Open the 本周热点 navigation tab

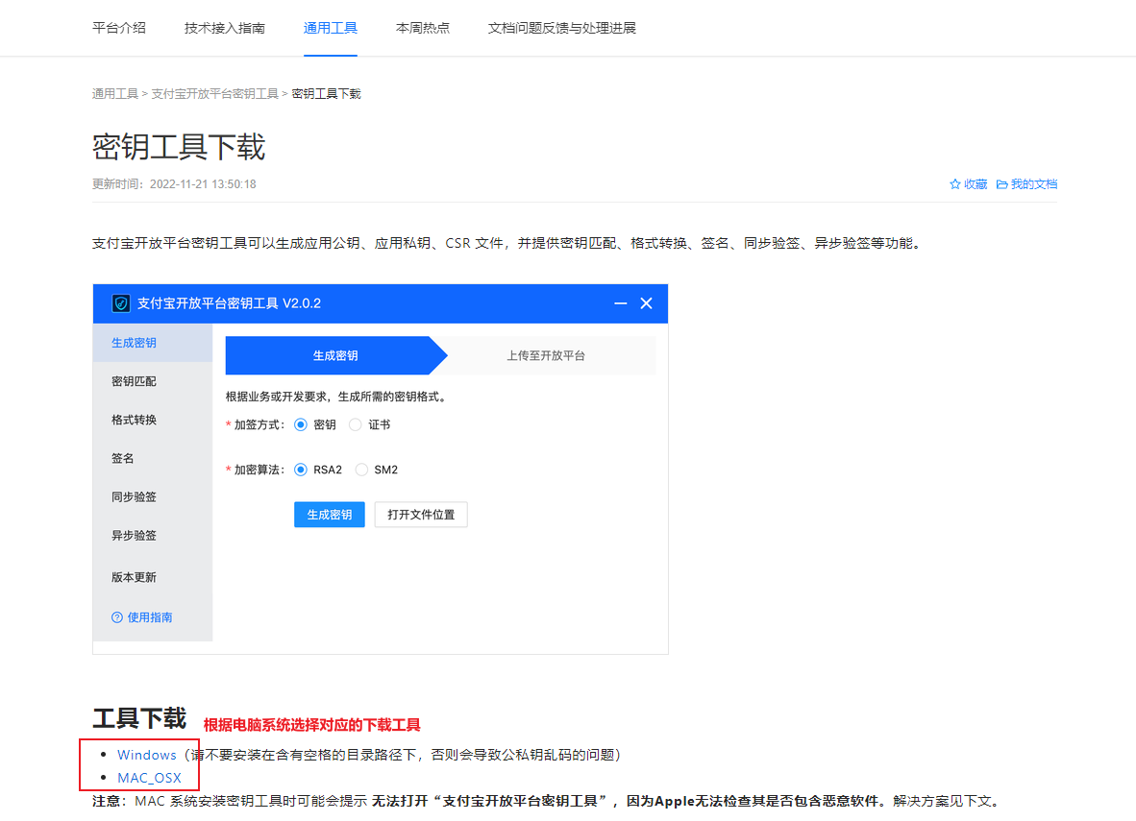(422, 28)
